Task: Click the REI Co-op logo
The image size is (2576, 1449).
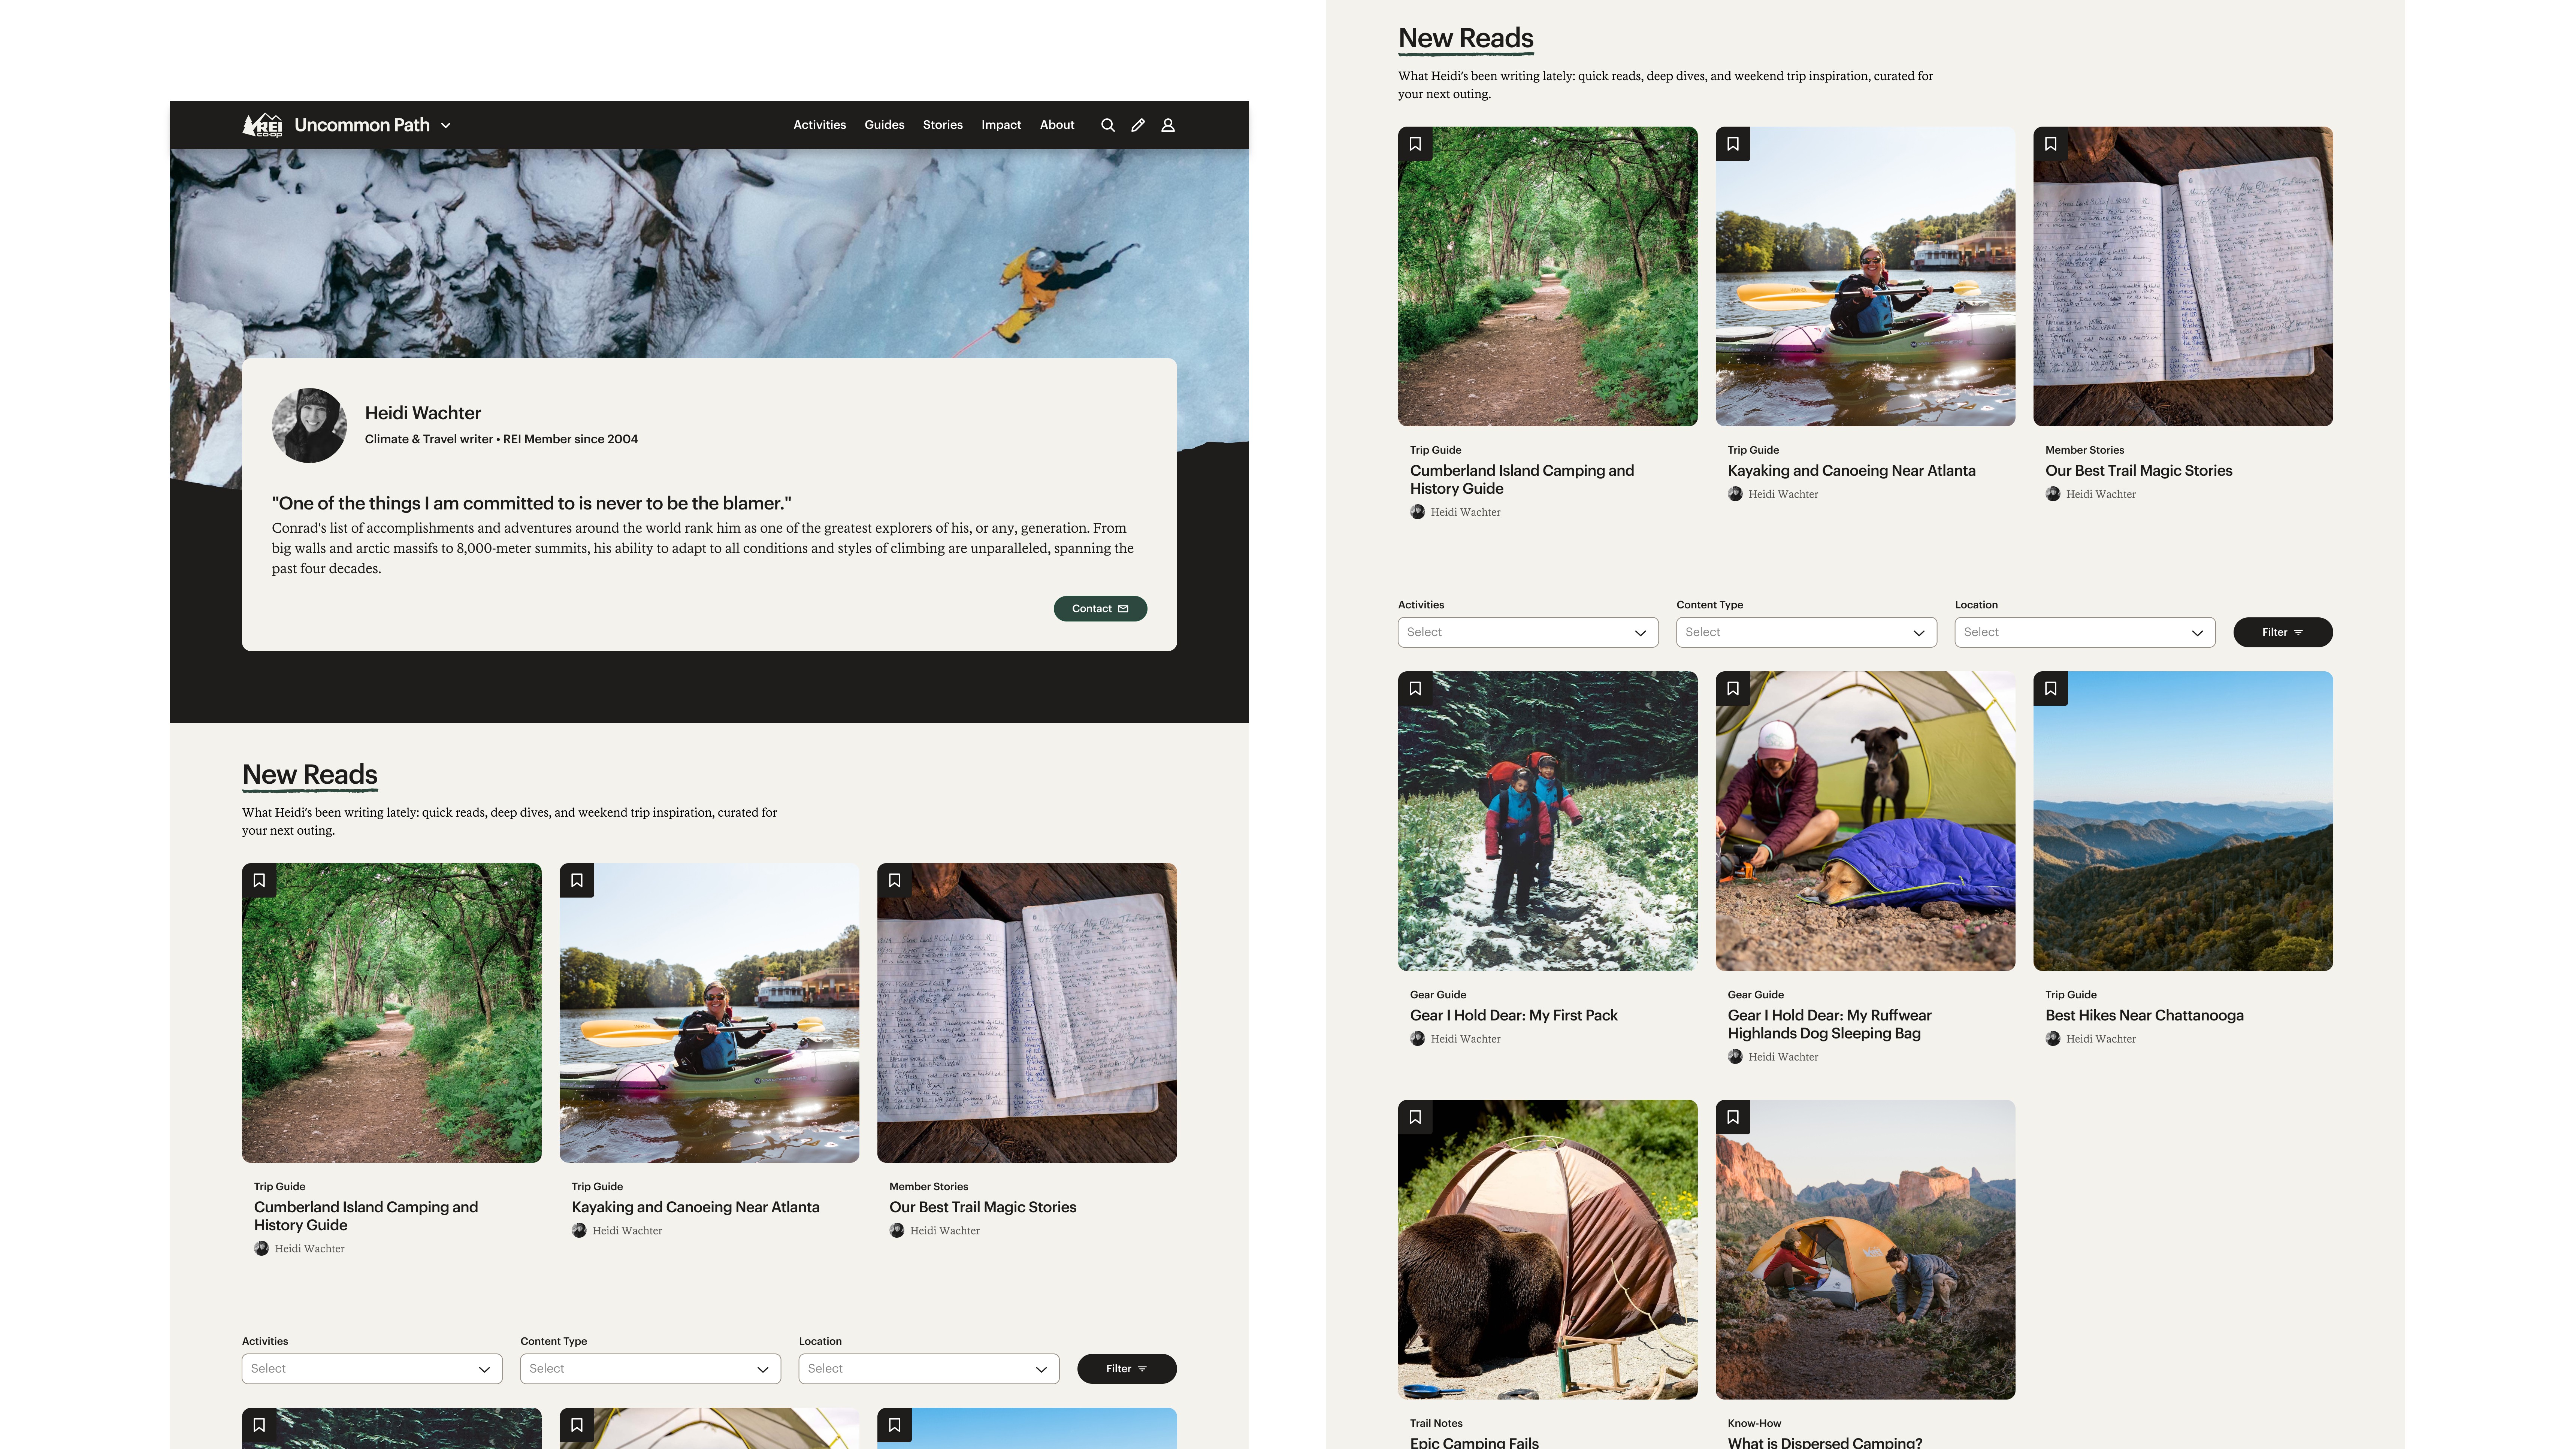Action: tap(262, 125)
